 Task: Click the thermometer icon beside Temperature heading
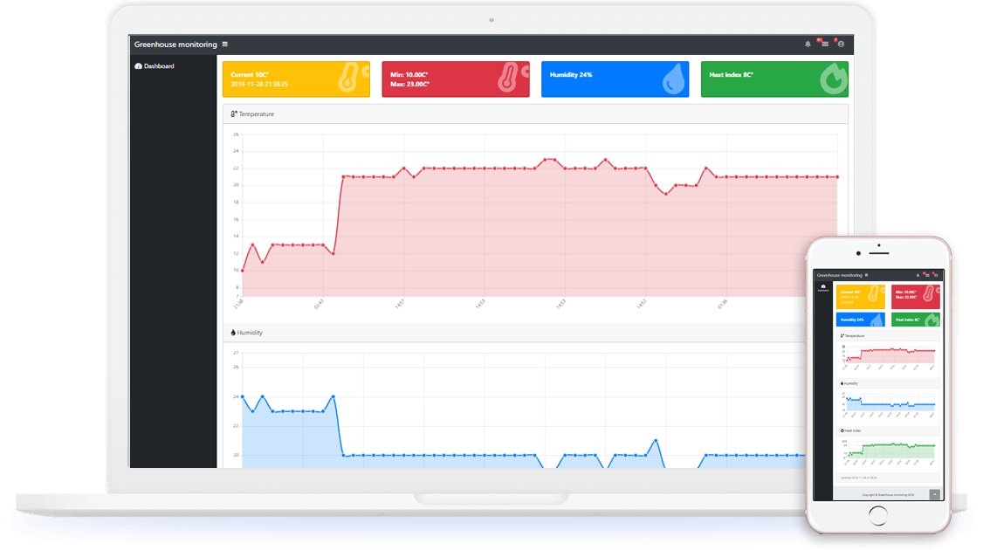[x=233, y=114]
